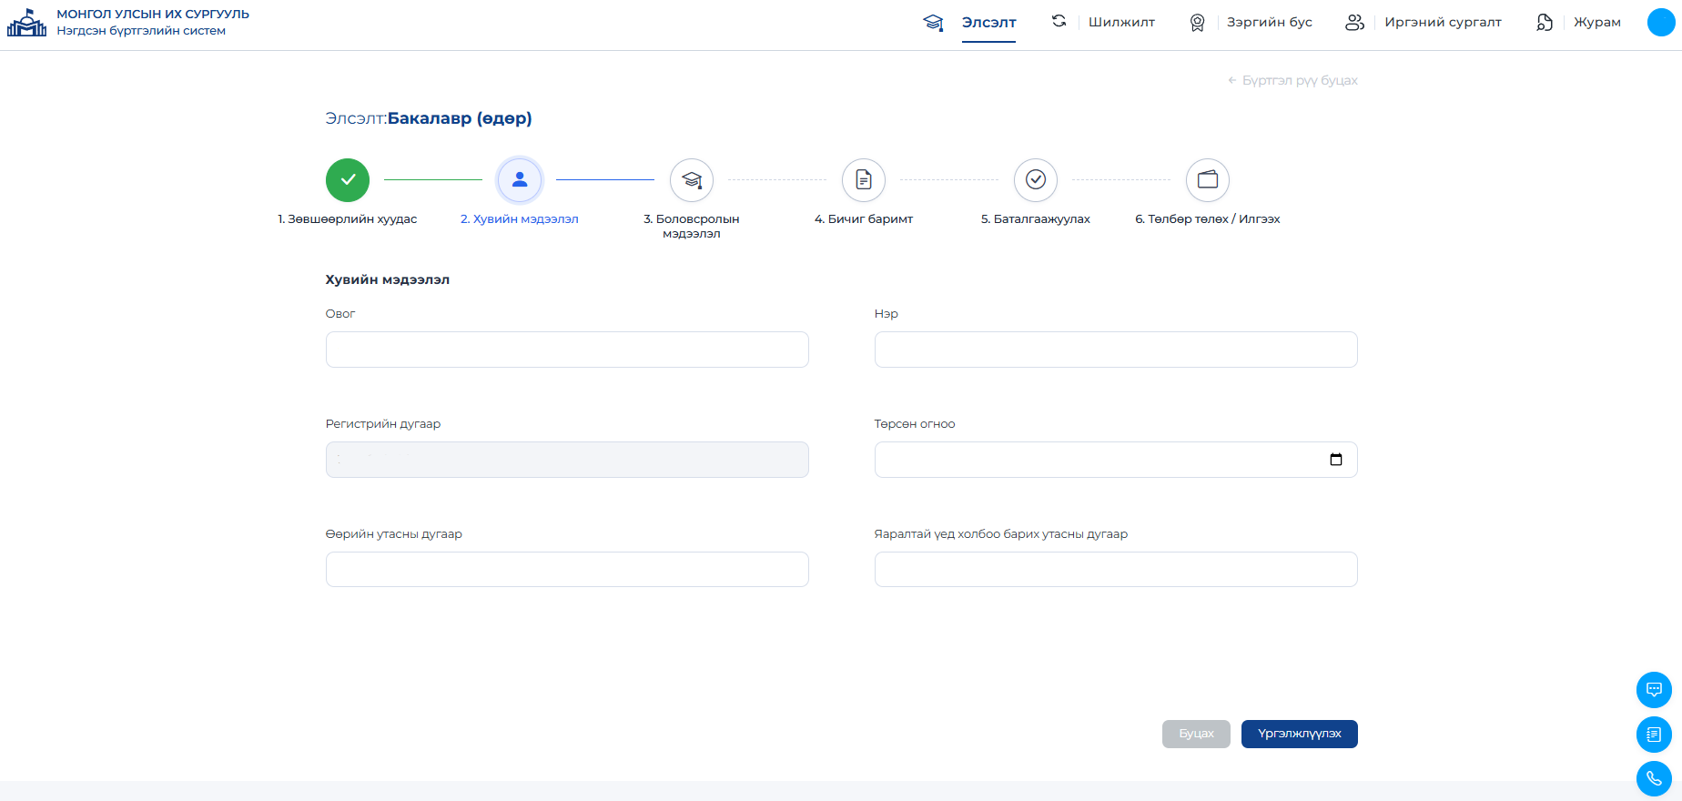1682x801 pixels.
Task: Click the 'Нэгдсэн бүртгэлийн систем' subtitle
Action: [x=141, y=31]
